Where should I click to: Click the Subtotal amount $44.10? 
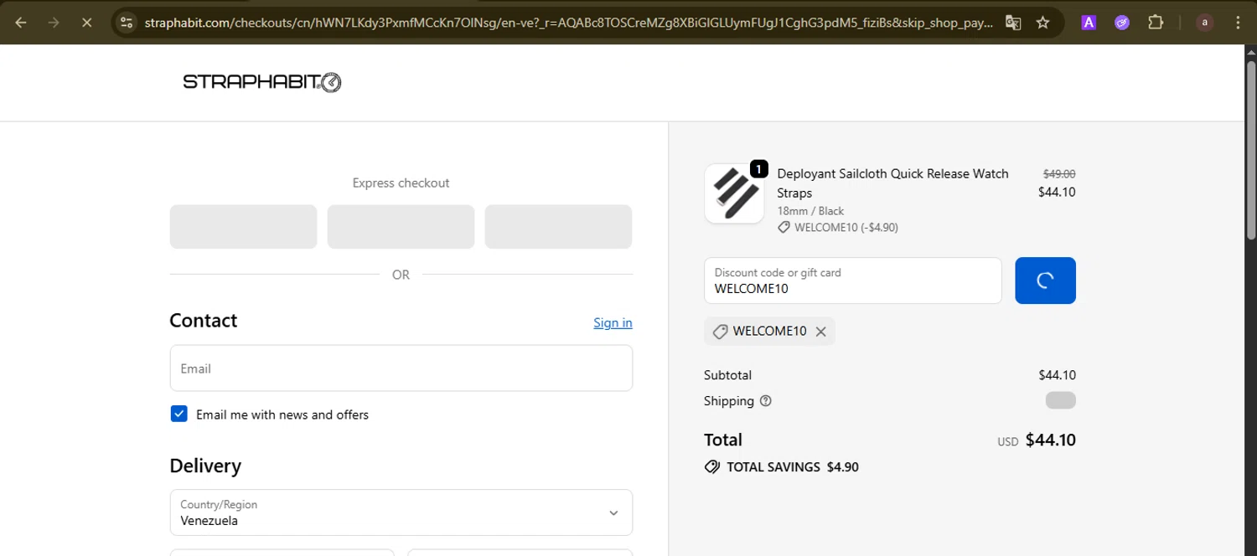(1057, 375)
